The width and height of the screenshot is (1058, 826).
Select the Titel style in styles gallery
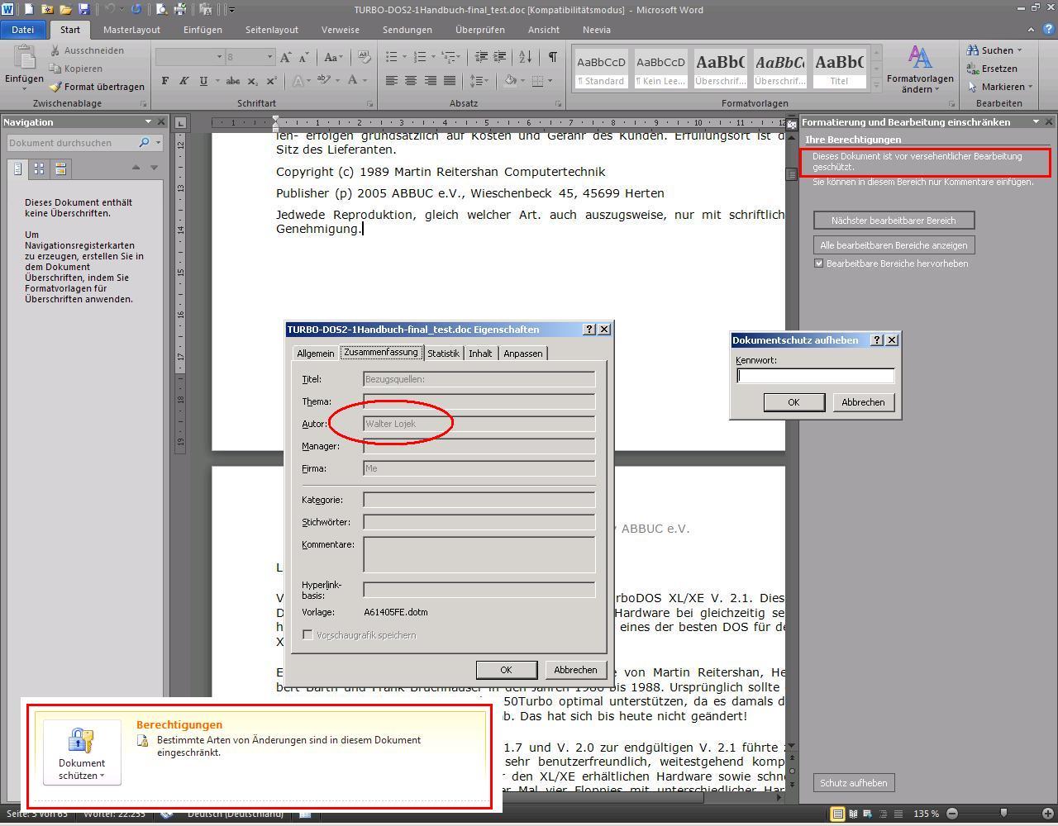click(839, 68)
